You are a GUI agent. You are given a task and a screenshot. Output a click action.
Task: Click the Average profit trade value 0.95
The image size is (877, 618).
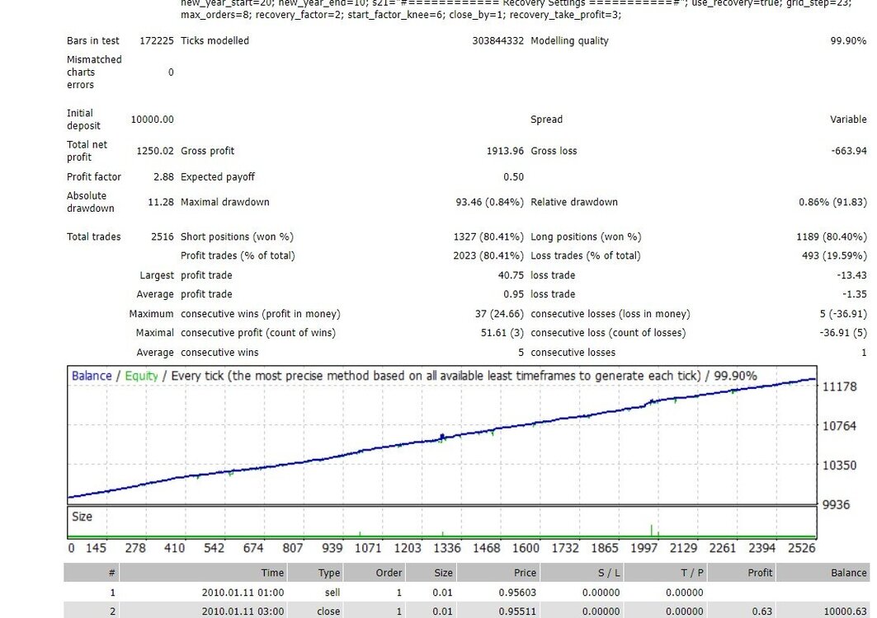513,294
